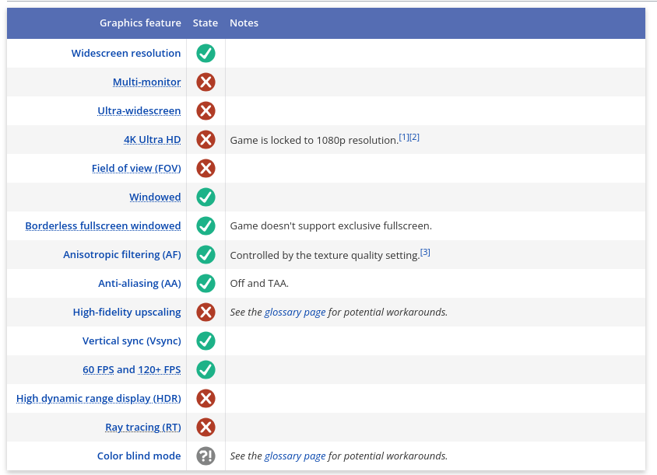Open the Ray tracing (RT) link
This screenshot has height=475, width=657.
pyautogui.click(x=143, y=428)
